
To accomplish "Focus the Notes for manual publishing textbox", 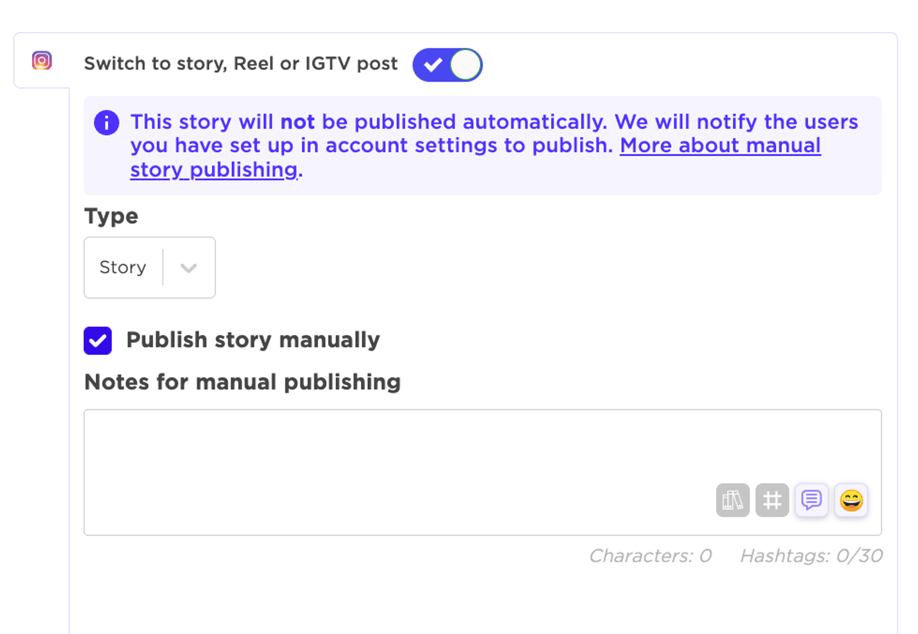I will [x=483, y=473].
